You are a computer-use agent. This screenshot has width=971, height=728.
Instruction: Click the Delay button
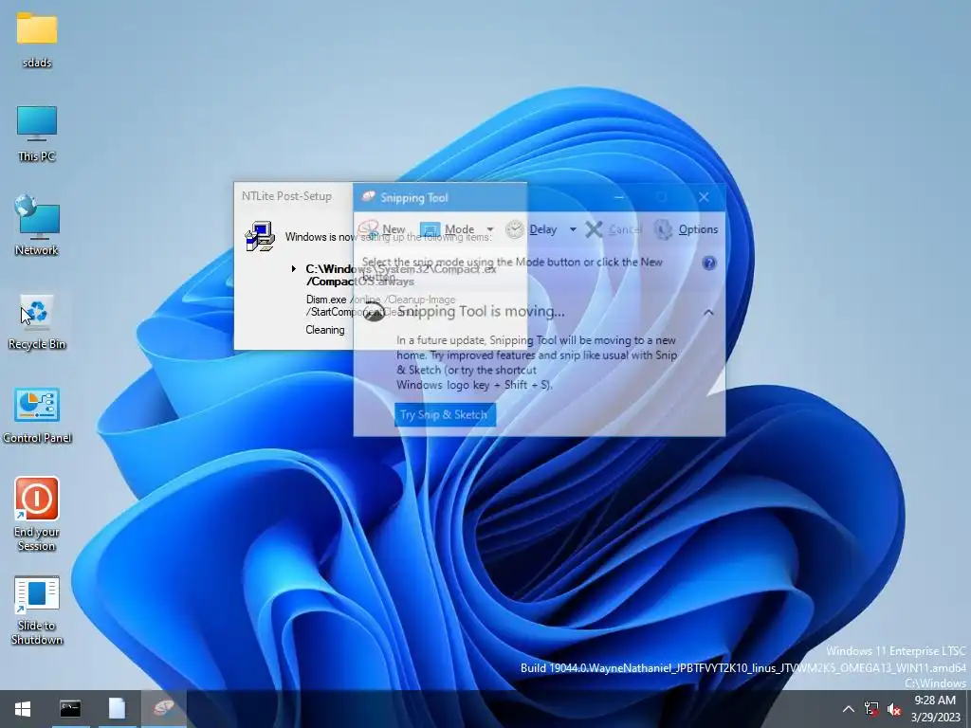click(x=531, y=229)
